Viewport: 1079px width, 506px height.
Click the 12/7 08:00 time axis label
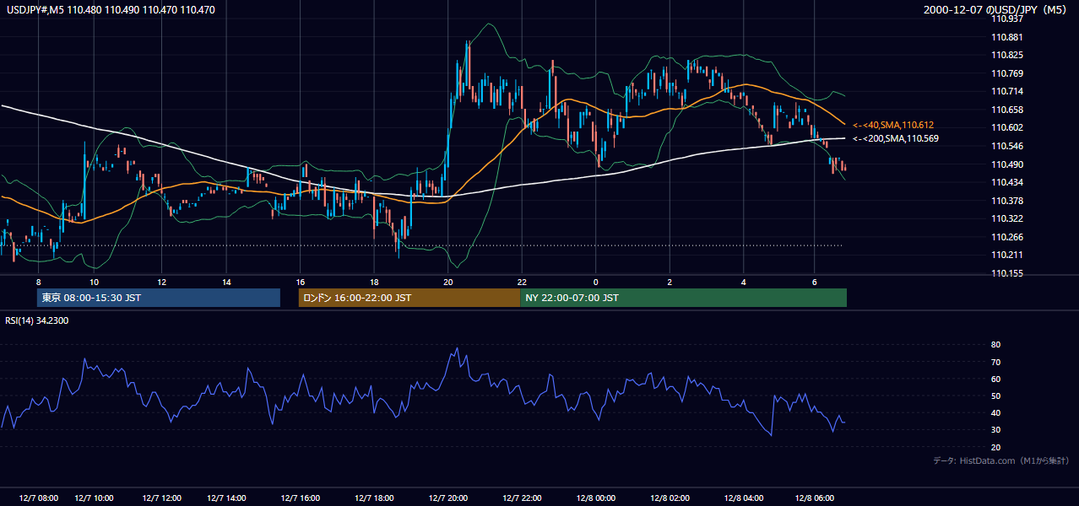click(x=37, y=498)
